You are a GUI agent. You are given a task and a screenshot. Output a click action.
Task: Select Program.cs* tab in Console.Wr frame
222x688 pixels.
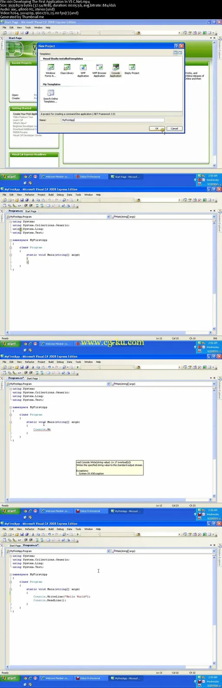click(16, 378)
